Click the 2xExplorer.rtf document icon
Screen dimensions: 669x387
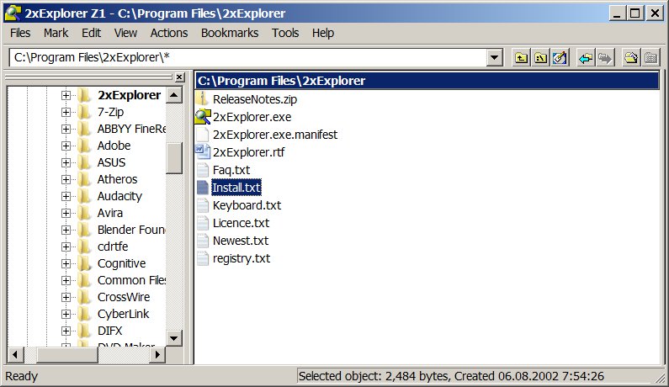(203, 152)
